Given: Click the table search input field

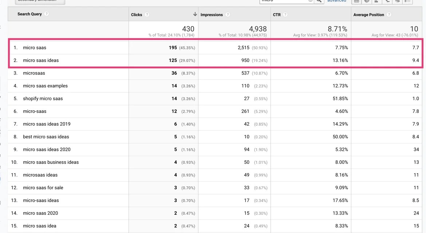Looking at the screenshot, I should tap(284, 1).
